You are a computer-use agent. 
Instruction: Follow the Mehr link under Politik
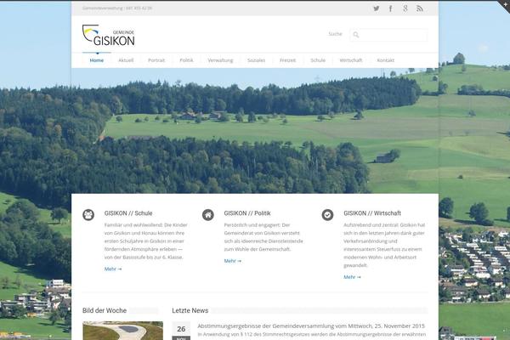pos(233,261)
